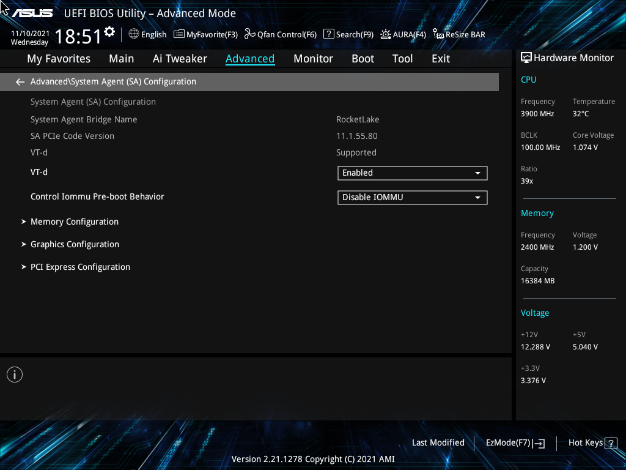The image size is (626, 470).
Task: Click the 2400 MHz memory frequency value
Action: pyautogui.click(x=537, y=247)
